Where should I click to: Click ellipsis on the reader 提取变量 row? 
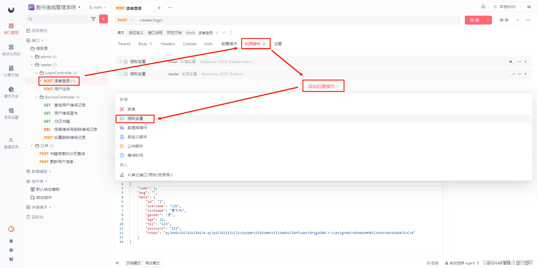pyautogui.click(x=519, y=74)
